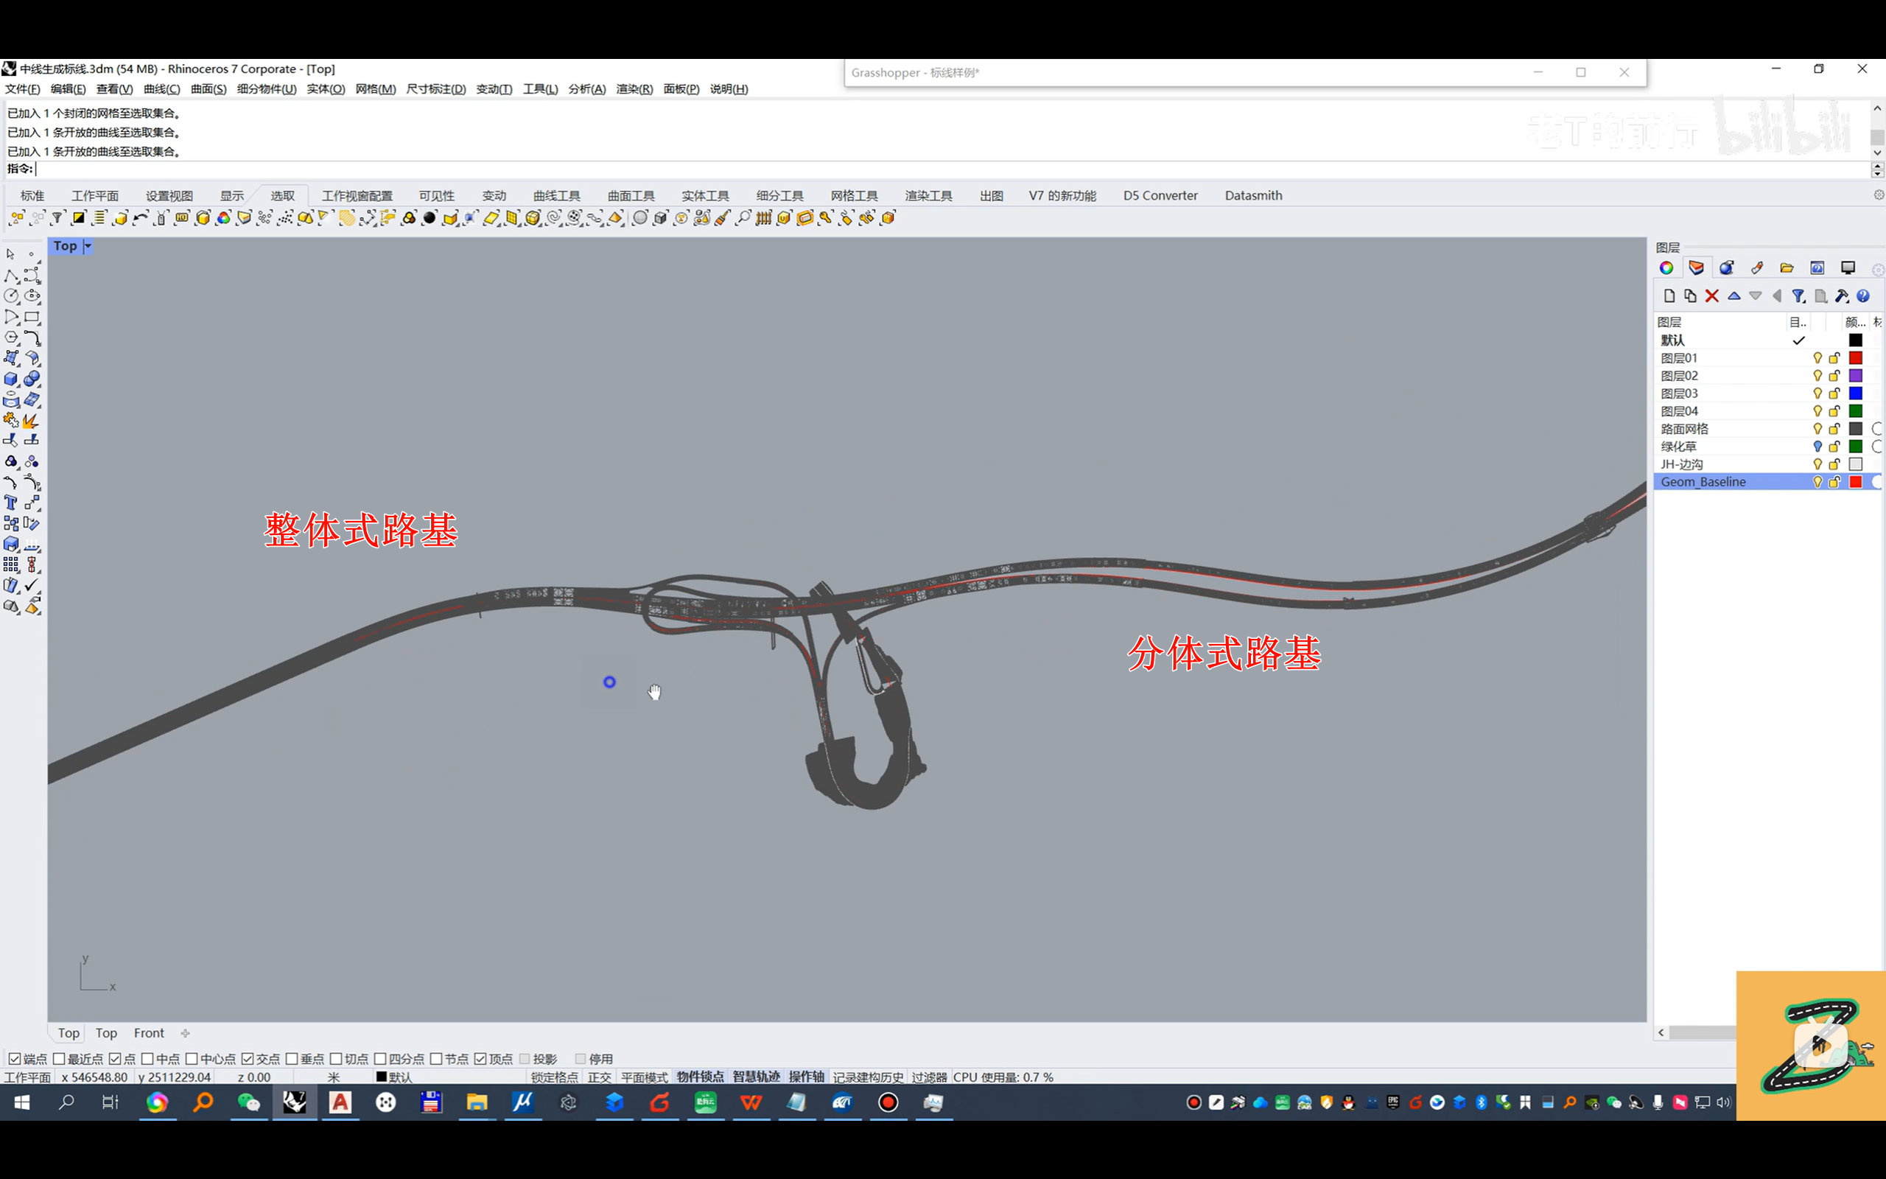
Task: Toggle the 最近点 osnap checkbox
Action: [x=59, y=1058]
